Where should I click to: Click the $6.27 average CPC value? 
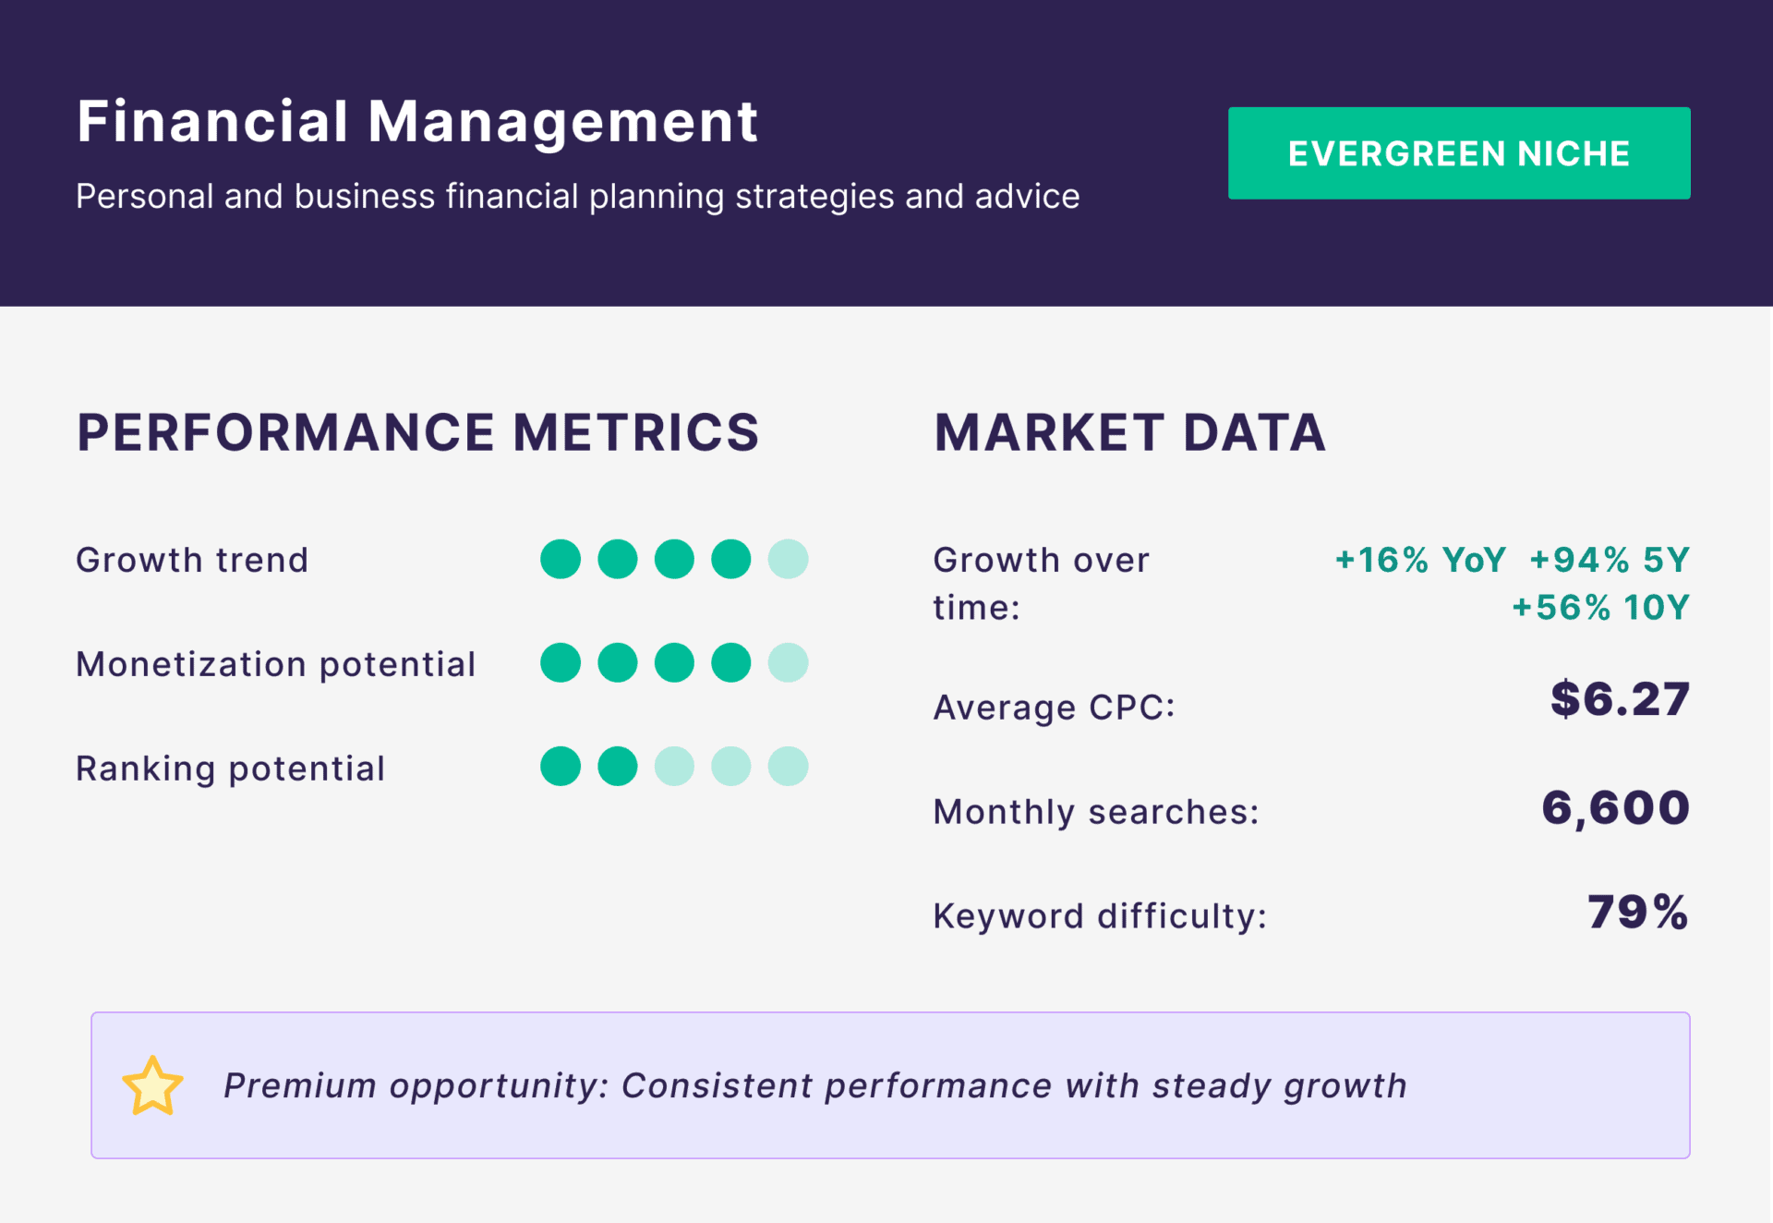click(x=1620, y=699)
